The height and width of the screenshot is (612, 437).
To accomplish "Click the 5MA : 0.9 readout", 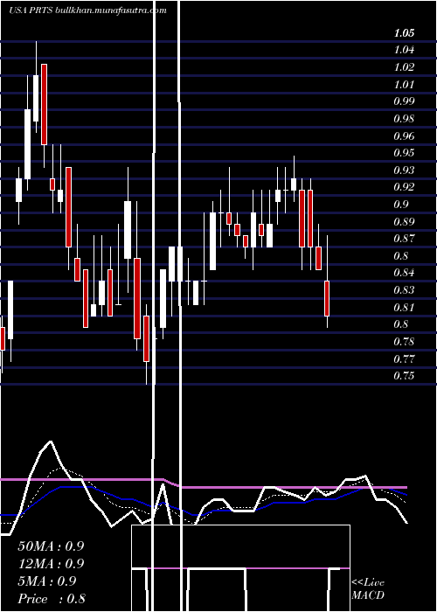I will point(47,581).
